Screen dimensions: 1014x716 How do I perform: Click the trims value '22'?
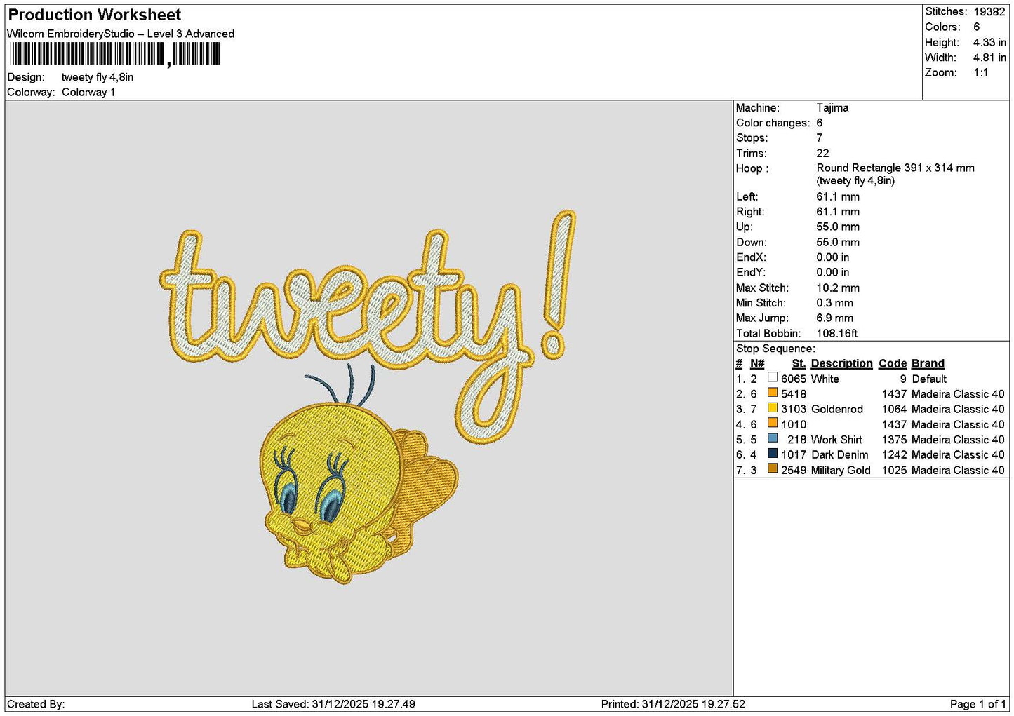822,153
